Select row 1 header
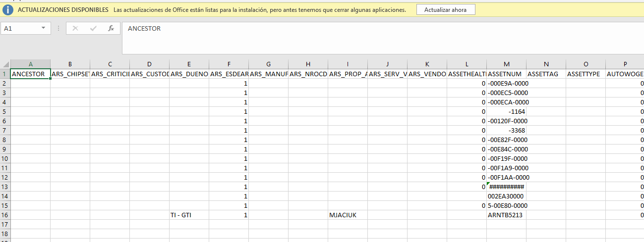The image size is (644, 242). pyautogui.click(x=5, y=74)
